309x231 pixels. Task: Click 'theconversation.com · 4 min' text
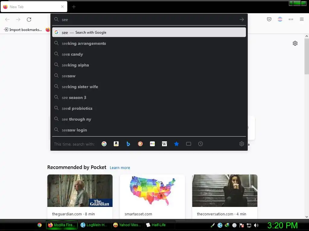221,214
